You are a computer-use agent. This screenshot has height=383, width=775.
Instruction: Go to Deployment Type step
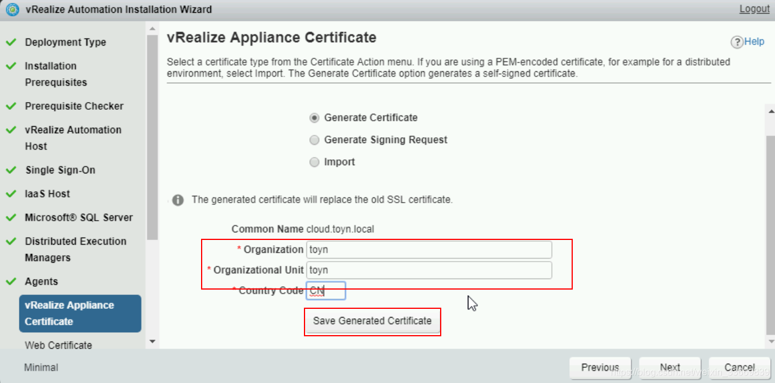65,42
